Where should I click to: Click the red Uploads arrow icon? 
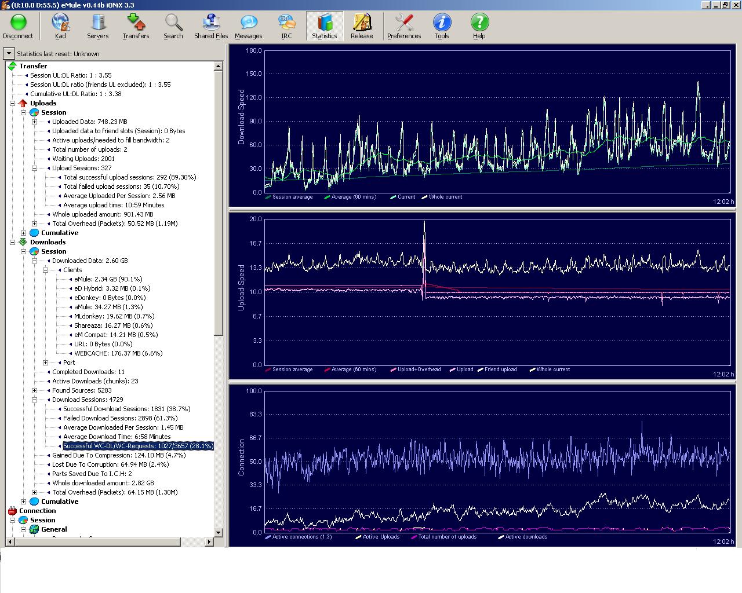tap(23, 103)
